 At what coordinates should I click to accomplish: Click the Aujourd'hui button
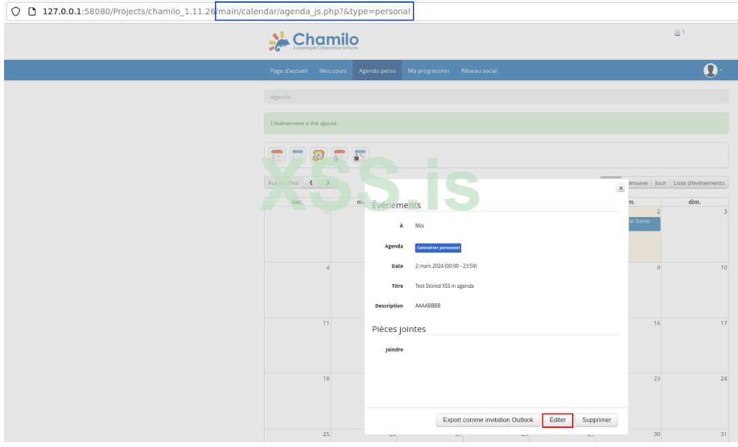[x=284, y=183]
